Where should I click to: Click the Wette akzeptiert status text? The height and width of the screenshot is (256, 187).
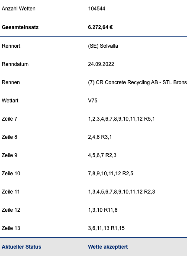(108, 247)
